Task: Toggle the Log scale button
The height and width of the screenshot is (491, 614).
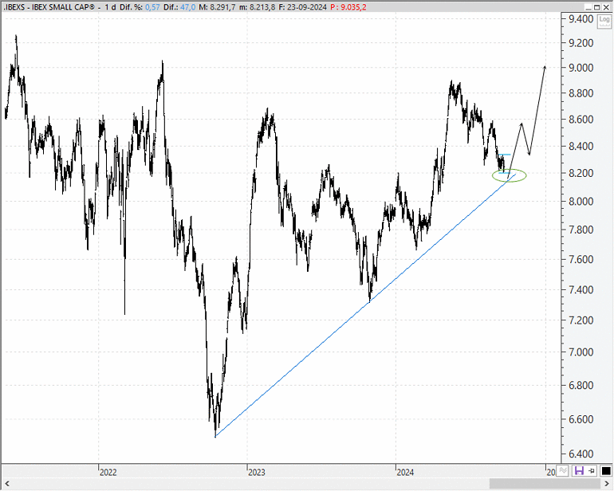Action: (604, 22)
